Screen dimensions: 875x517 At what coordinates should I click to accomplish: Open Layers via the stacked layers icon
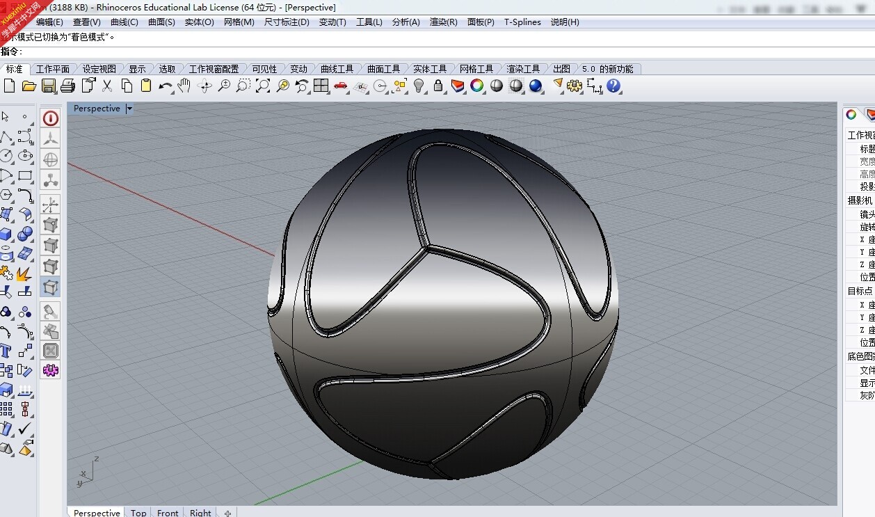point(458,86)
